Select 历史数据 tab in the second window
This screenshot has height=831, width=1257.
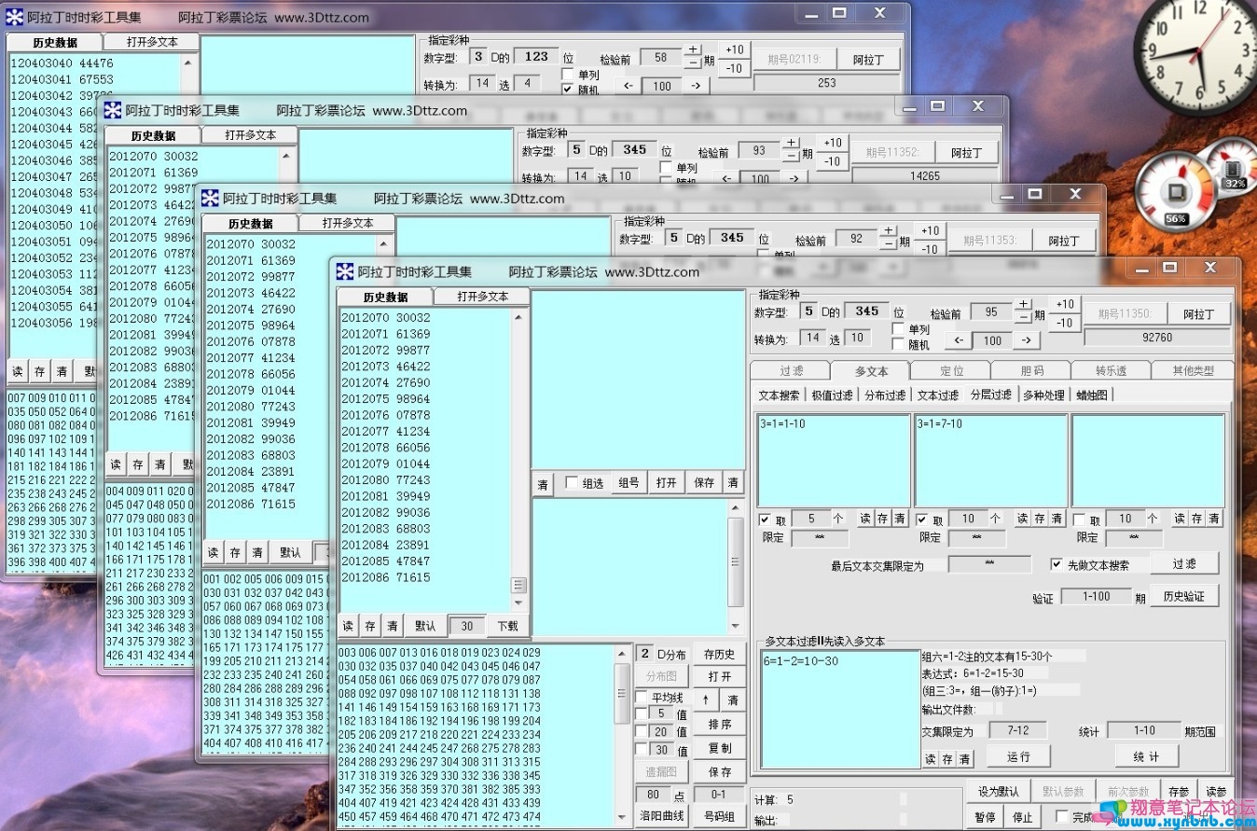[x=152, y=135]
